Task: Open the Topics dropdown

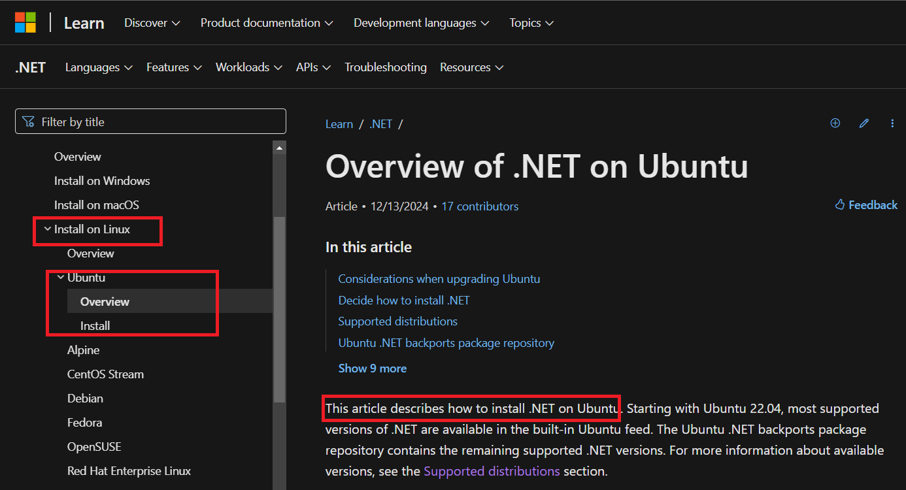Action: [x=531, y=23]
